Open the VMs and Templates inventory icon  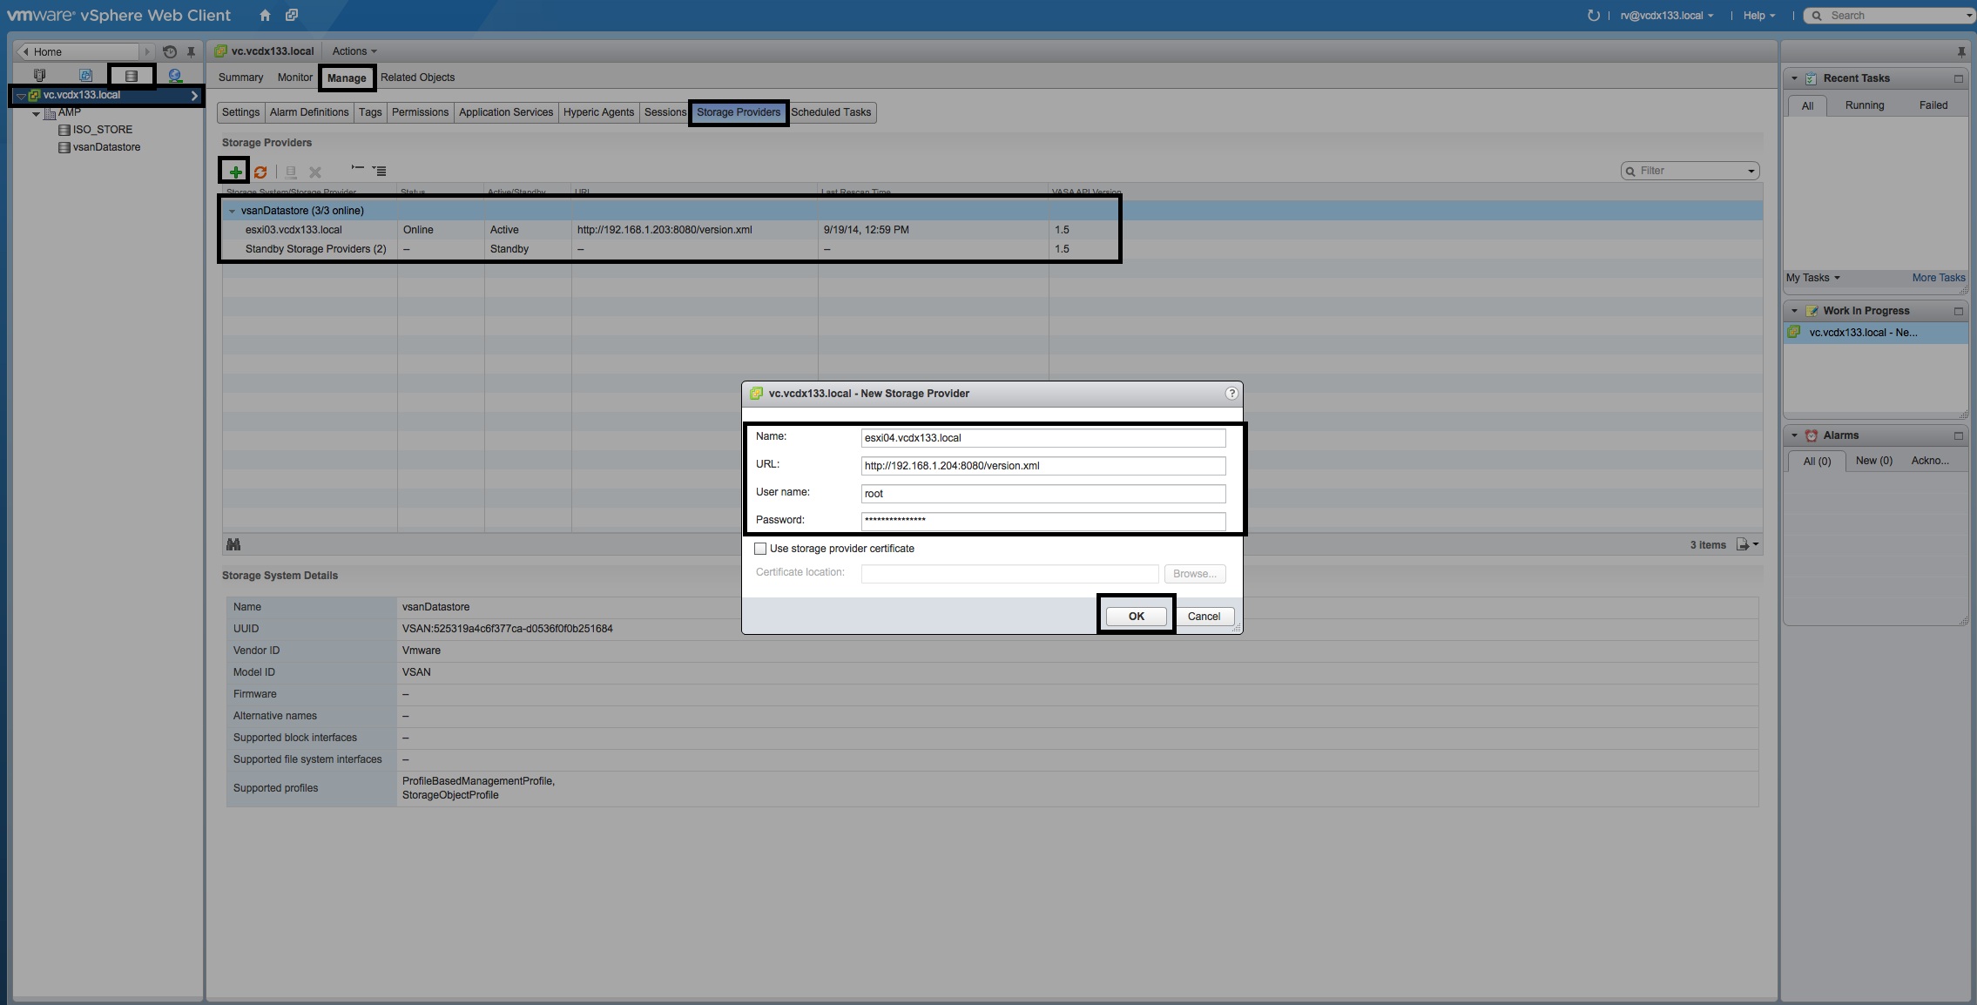[85, 76]
